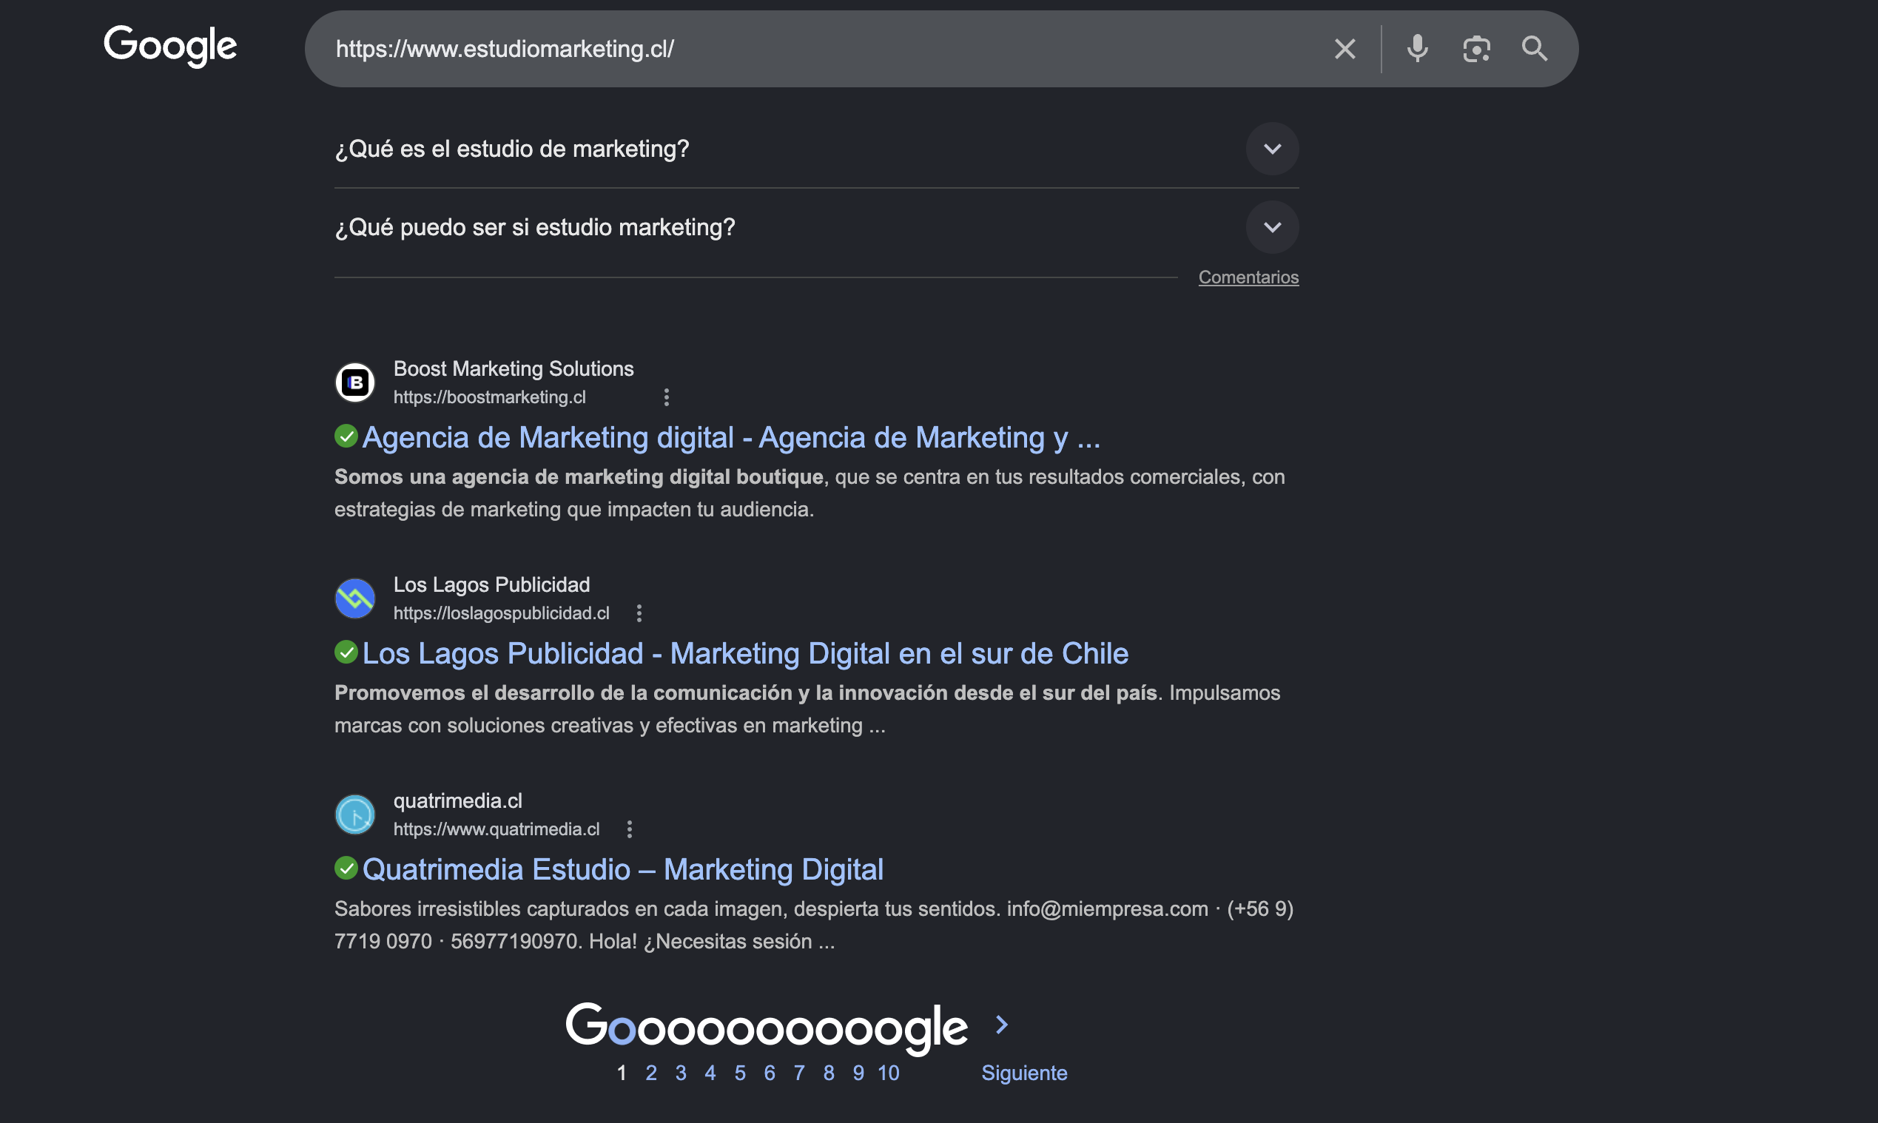Go to results page 7

point(798,1073)
